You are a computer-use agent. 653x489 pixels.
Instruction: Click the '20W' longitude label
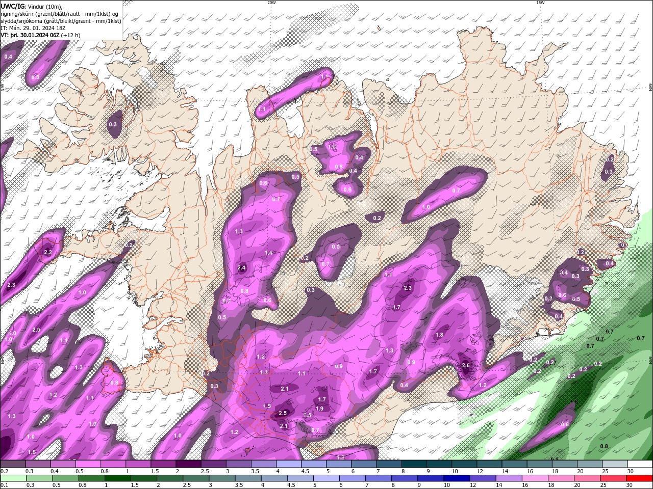(271, 3)
